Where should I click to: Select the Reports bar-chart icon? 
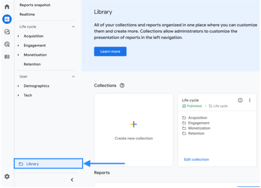7,19
